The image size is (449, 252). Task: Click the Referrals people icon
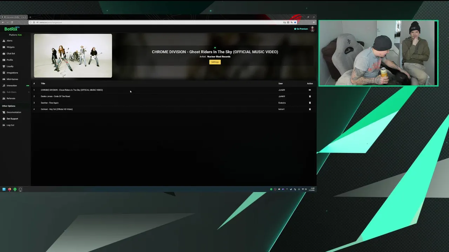[x=4, y=98]
